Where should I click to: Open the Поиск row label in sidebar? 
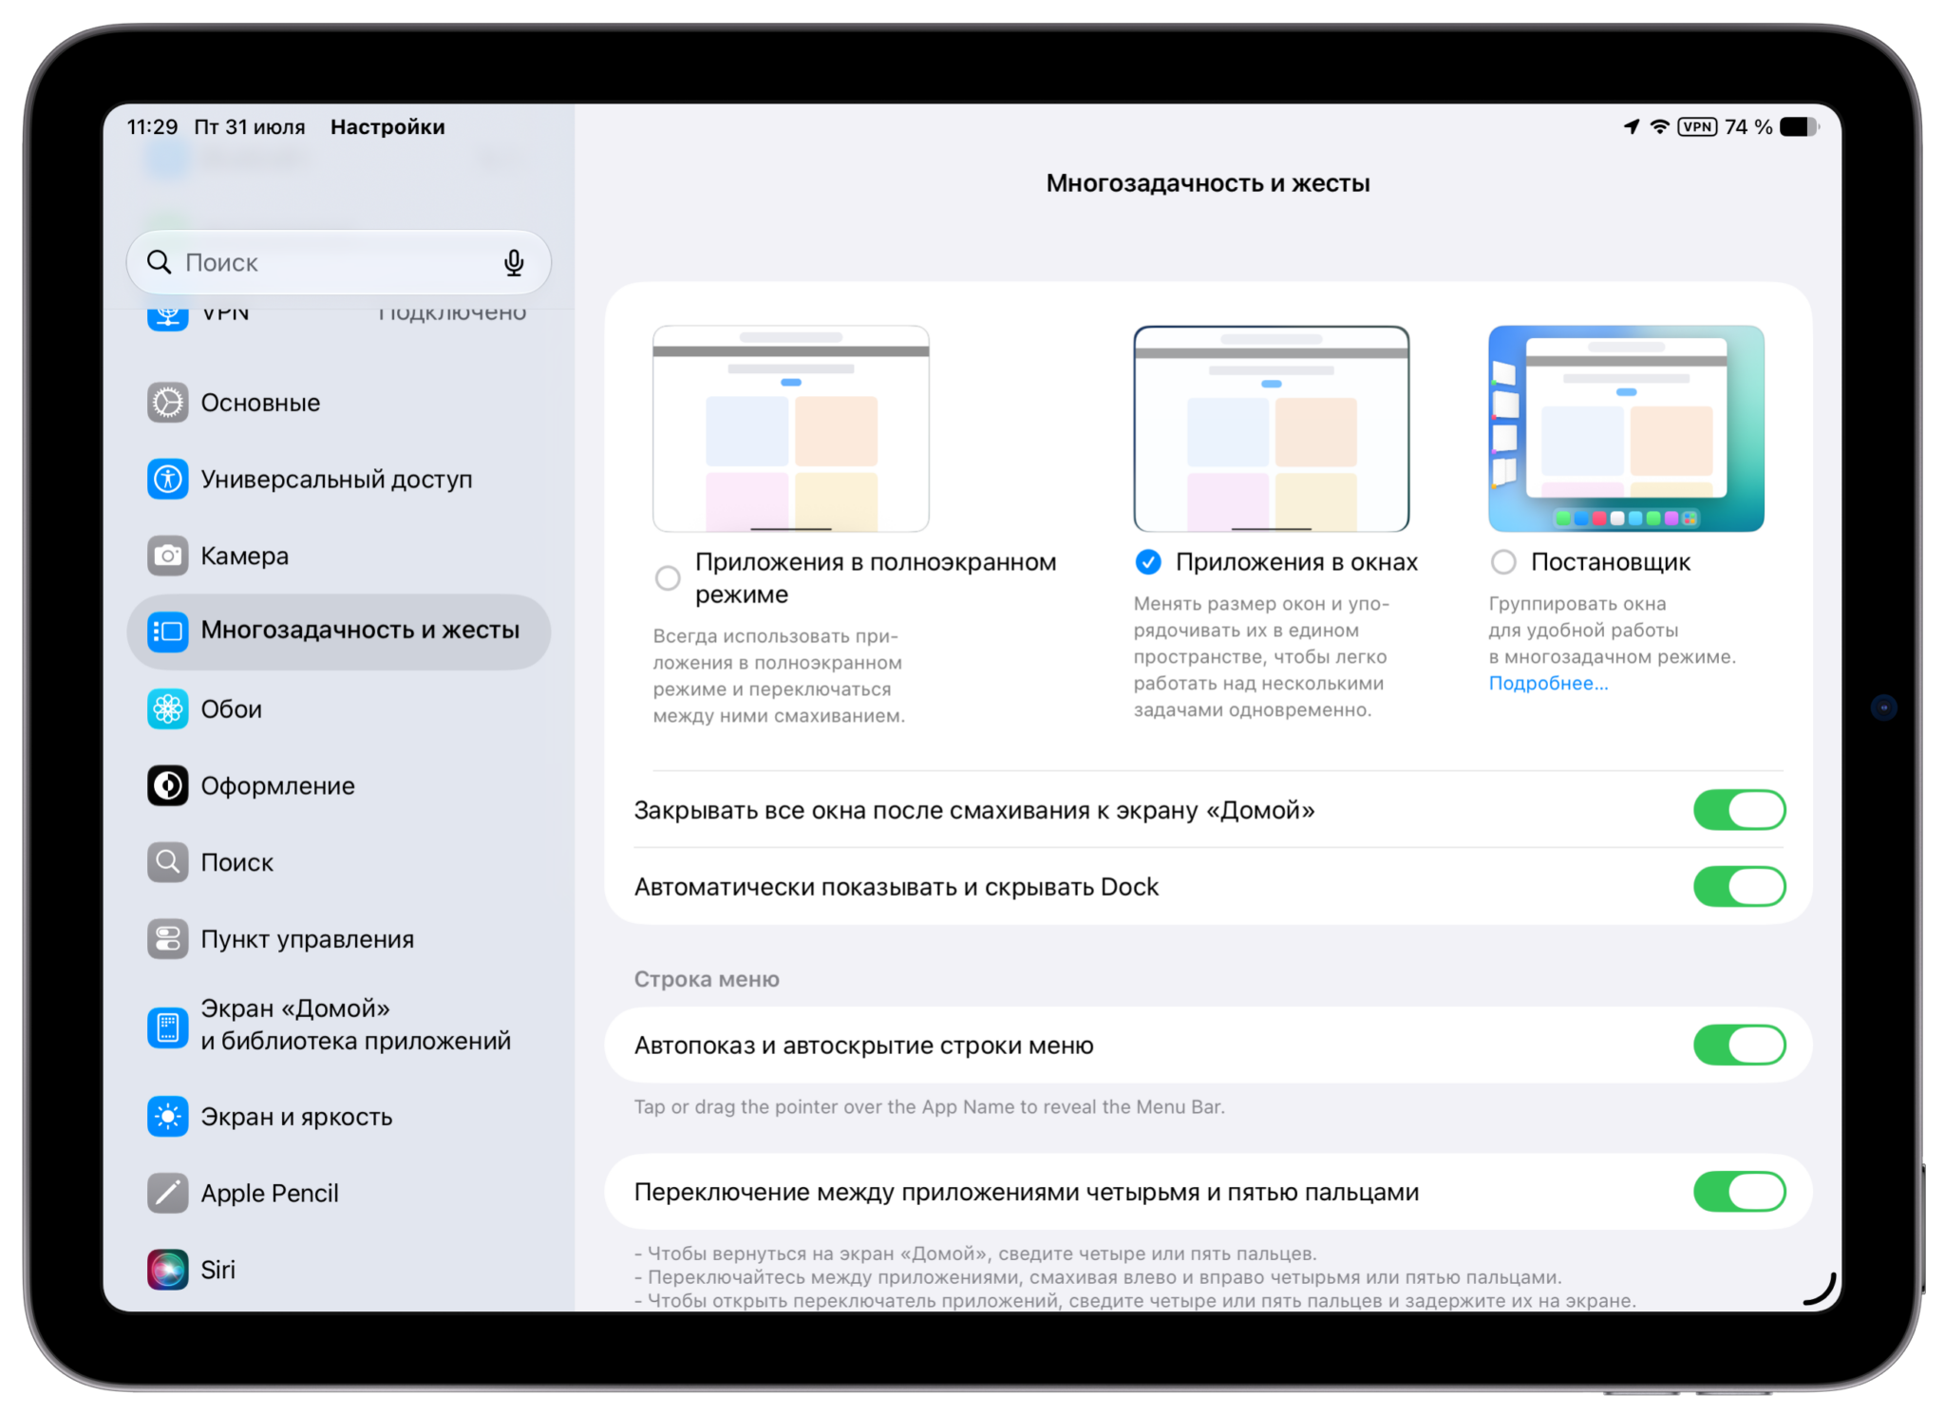(x=236, y=861)
